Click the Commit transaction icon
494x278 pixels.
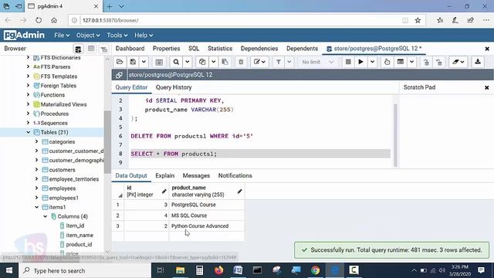(x=426, y=62)
